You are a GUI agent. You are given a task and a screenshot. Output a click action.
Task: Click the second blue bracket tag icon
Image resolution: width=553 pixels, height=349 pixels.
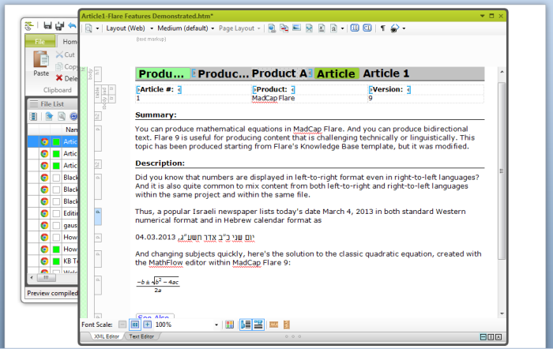pyautogui.click(x=367, y=28)
